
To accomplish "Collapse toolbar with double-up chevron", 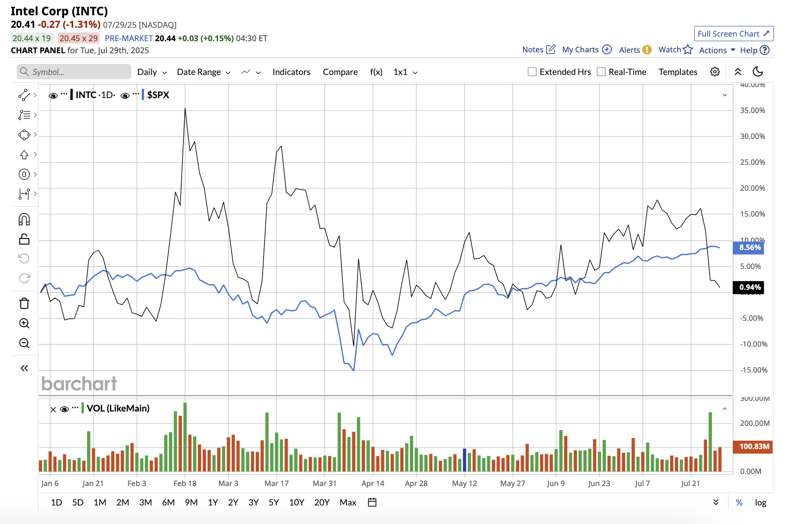I will (738, 72).
